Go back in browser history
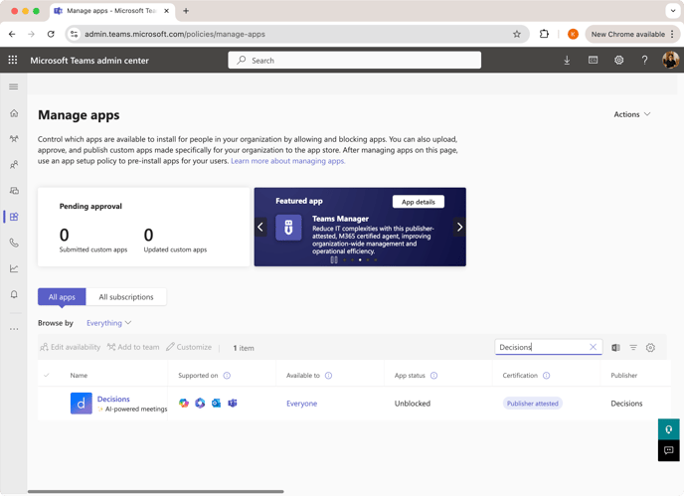684x496 pixels. (x=12, y=34)
